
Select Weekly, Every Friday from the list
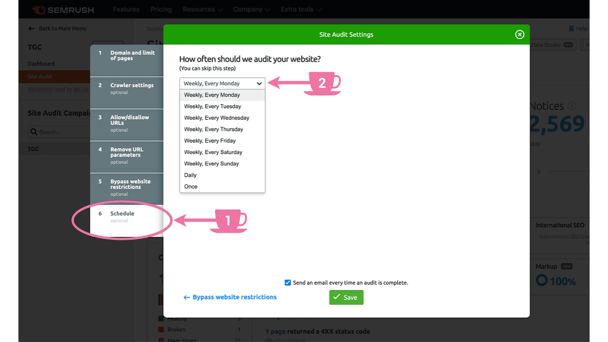tap(210, 141)
